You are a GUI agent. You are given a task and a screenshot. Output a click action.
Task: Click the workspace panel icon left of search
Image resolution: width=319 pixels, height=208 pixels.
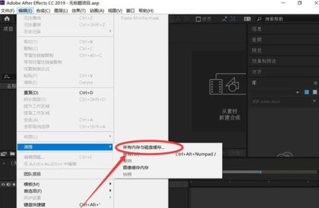click(x=247, y=19)
